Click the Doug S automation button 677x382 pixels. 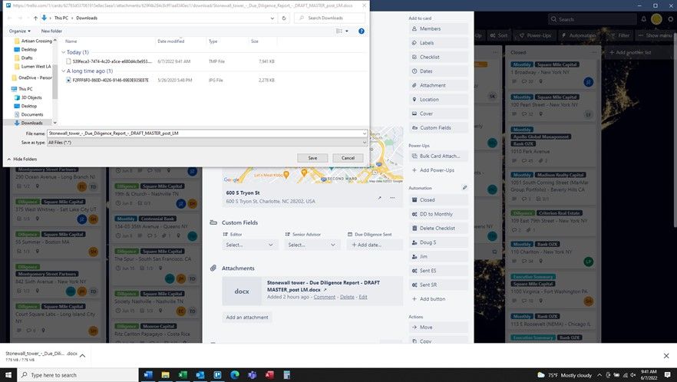point(438,242)
